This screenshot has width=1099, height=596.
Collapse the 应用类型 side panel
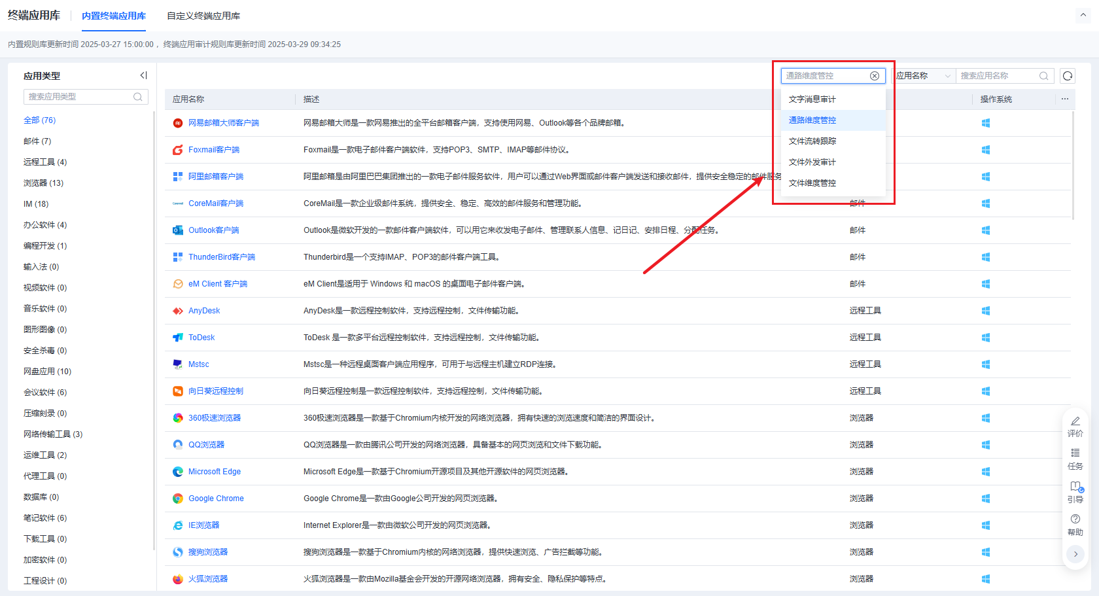tap(143, 76)
